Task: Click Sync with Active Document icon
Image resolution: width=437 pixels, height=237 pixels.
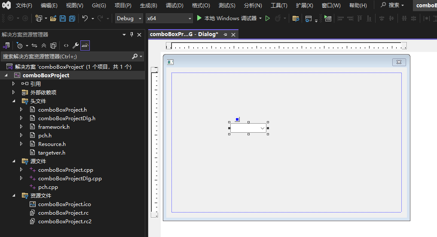Action: 34,46
